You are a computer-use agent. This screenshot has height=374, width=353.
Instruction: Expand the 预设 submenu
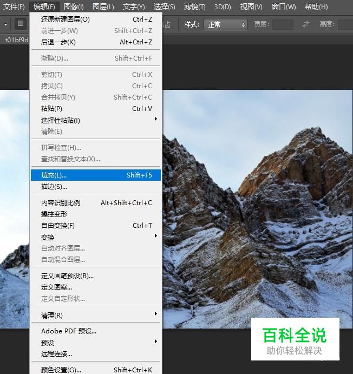click(96, 343)
